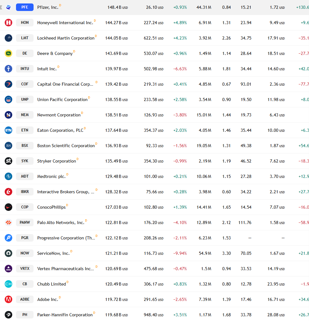
Task: Click the 3.30 relative volume value
Action: (x=226, y=253)
